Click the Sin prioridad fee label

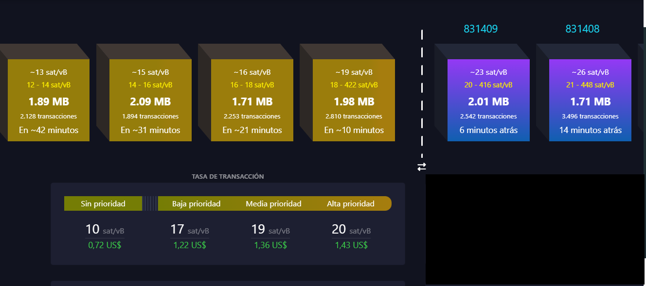[x=103, y=203]
